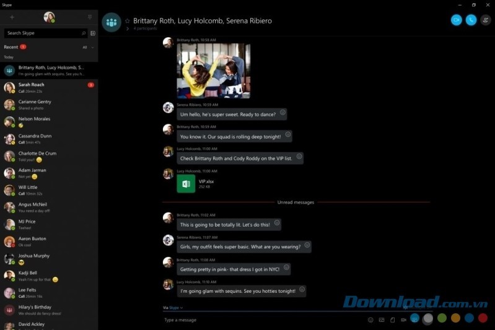Click the magnifier icon in the search box
The height and width of the screenshot is (330, 495).
click(x=84, y=33)
